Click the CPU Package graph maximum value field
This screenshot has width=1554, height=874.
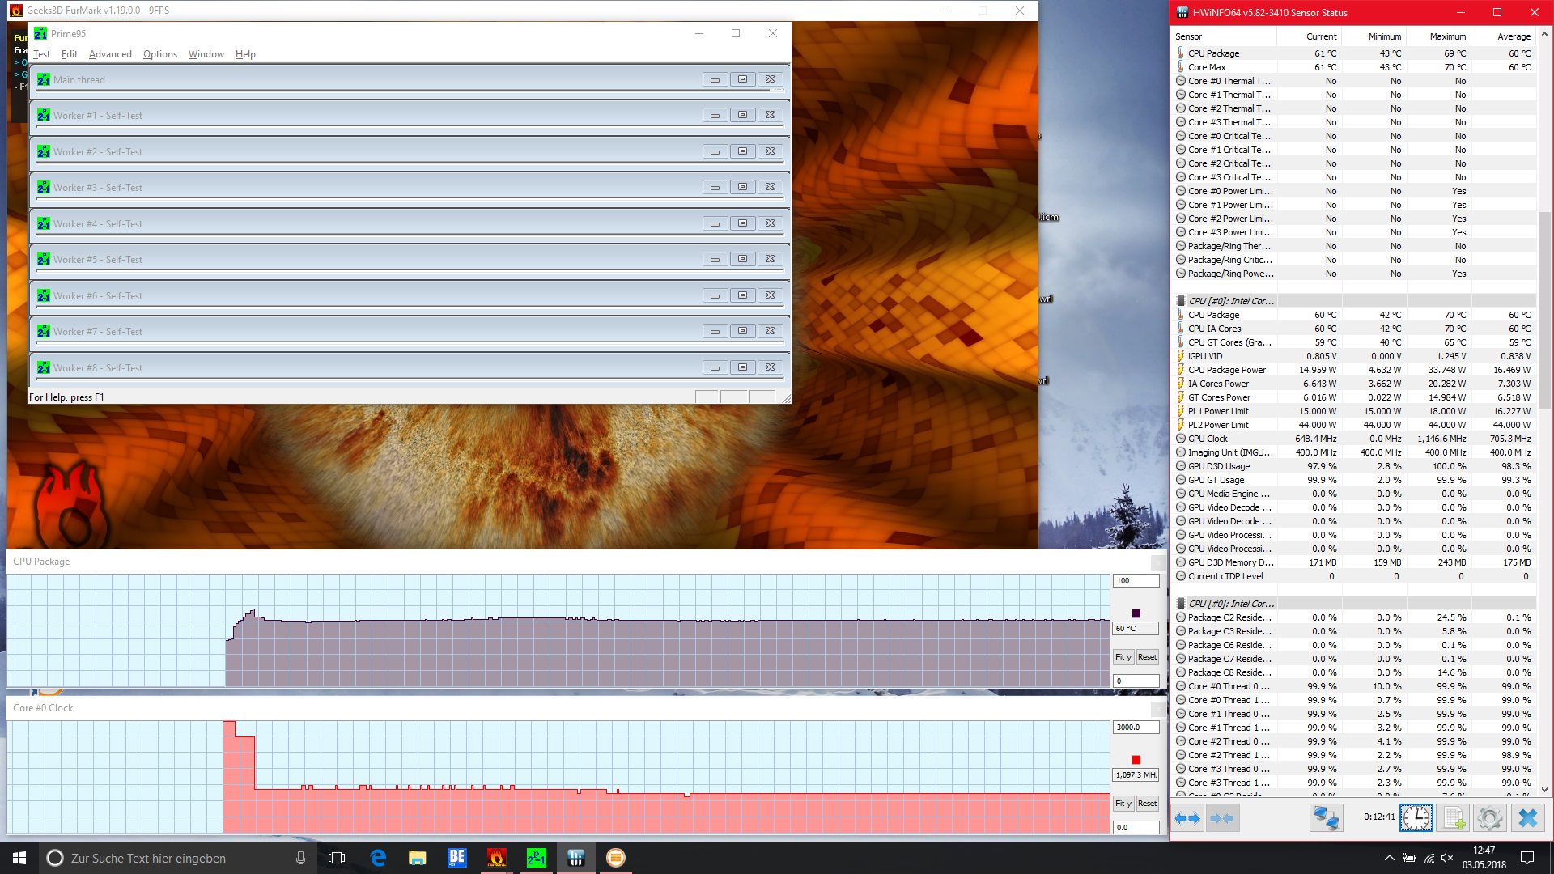[1136, 581]
